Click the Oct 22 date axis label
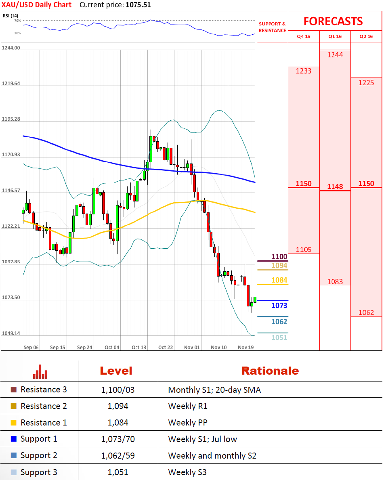Image resolution: width=386 pixels, height=480 pixels. click(166, 348)
